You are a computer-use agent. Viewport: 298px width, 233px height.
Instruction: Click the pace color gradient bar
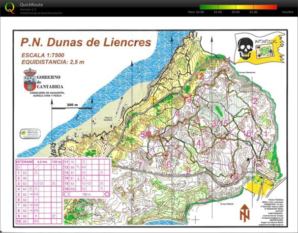click(x=238, y=7)
